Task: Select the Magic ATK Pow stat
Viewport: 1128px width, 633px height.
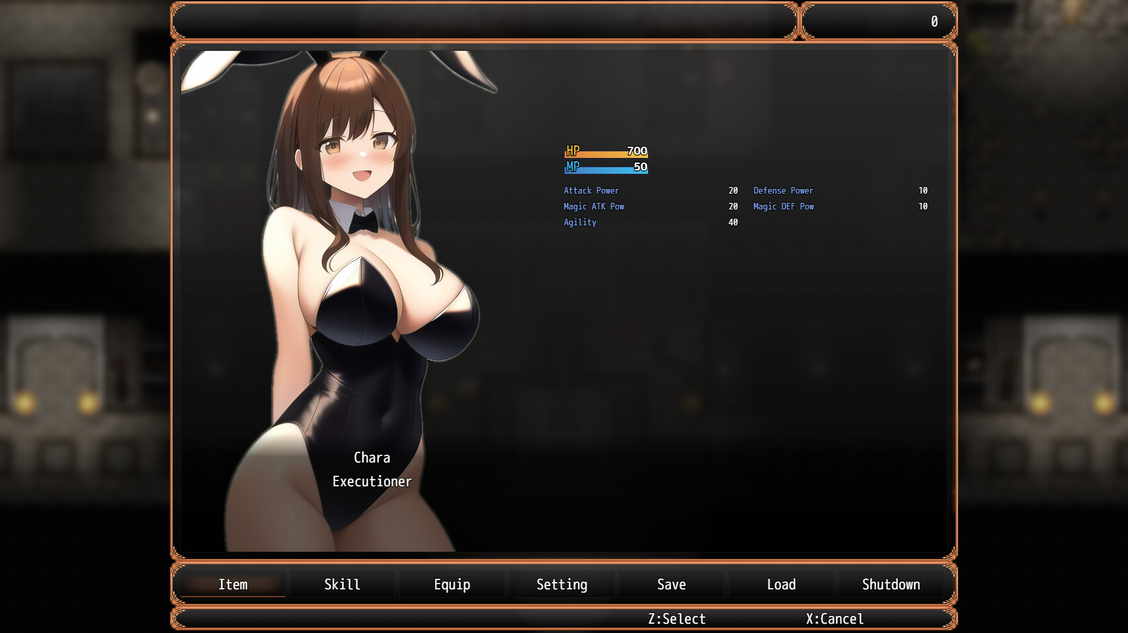Action: click(593, 207)
